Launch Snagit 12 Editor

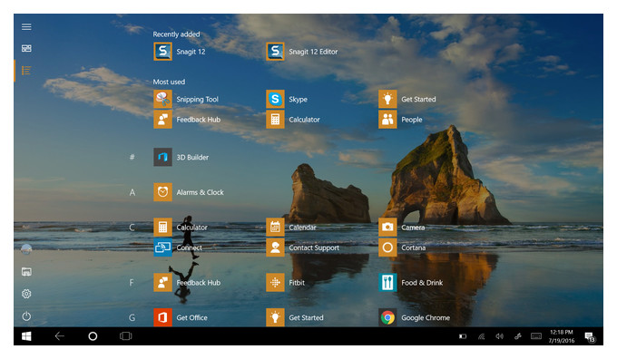point(302,52)
